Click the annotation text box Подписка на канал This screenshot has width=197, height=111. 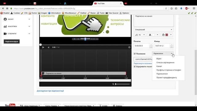[x=154, y=21]
